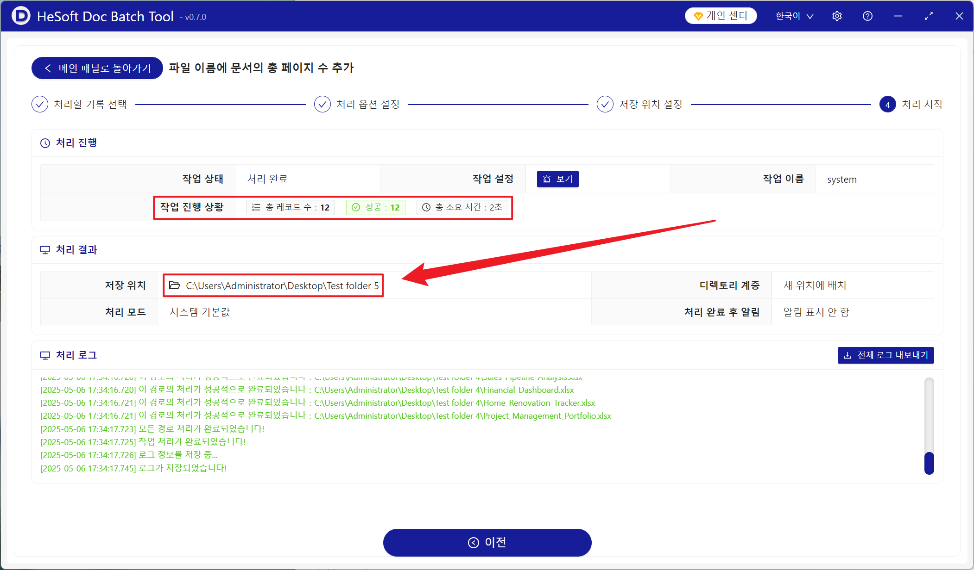Click the 로그 정보를 저장 중 log line

[x=129, y=455]
